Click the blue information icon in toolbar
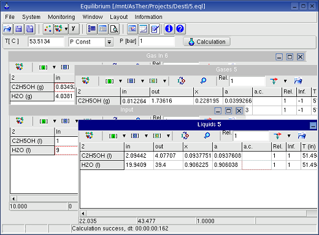The width and height of the screenshot is (319, 235). coord(169,29)
